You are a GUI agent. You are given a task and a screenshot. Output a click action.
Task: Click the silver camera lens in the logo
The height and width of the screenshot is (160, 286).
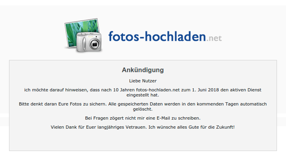tap(94, 44)
